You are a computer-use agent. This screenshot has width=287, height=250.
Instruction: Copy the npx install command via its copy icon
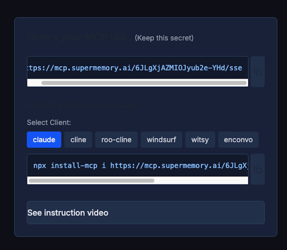pos(257,169)
